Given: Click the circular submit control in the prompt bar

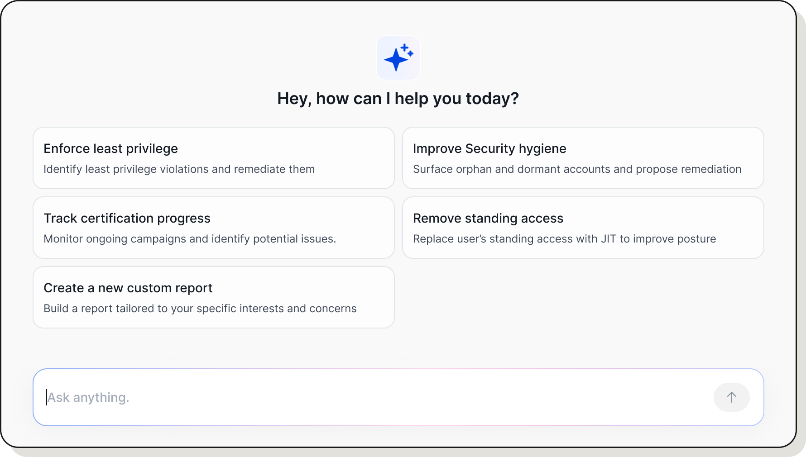Looking at the screenshot, I should tap(732, 397).
